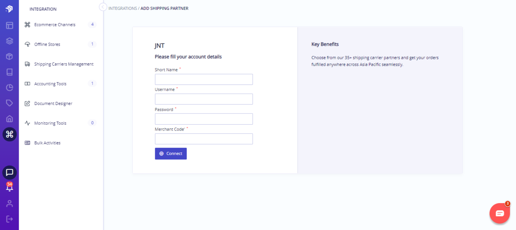Open the chat messages icon in rail
Screen dimensions: 516x230
(x=10, y=172)
